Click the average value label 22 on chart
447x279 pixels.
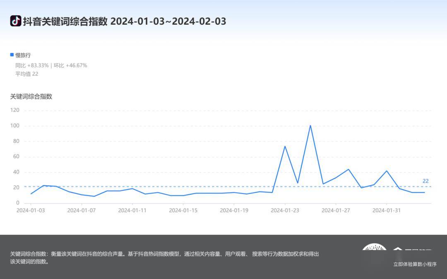click(425, 181)
